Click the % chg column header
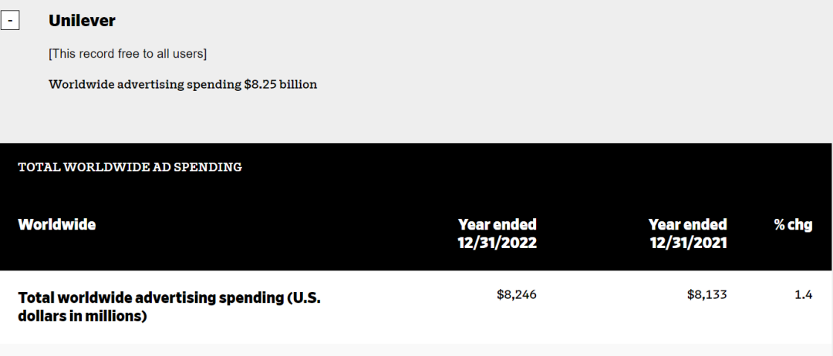 click(793, 224)
